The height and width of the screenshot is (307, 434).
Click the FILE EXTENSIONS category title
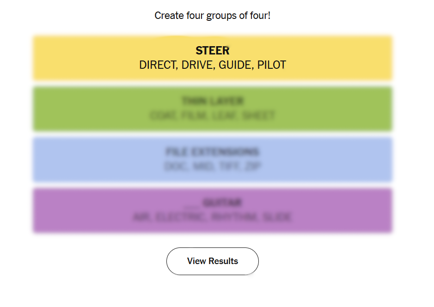(x=212, y=152)
